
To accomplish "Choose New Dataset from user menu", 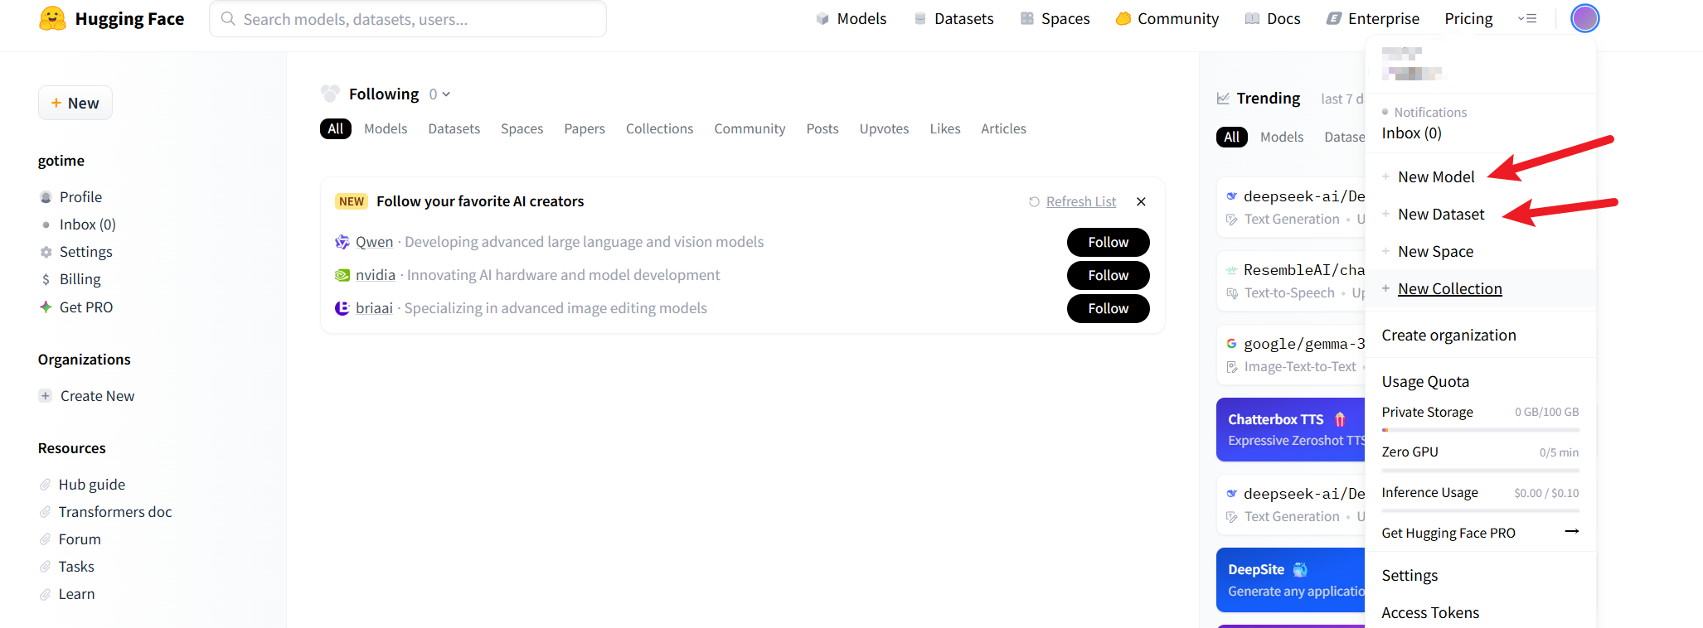I will click(x=1441, y=214).
